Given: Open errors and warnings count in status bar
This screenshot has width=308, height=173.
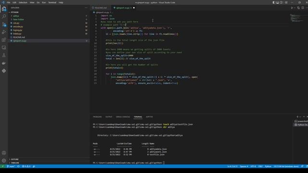Looking at the screenshot, I should [x=26, y=166].
